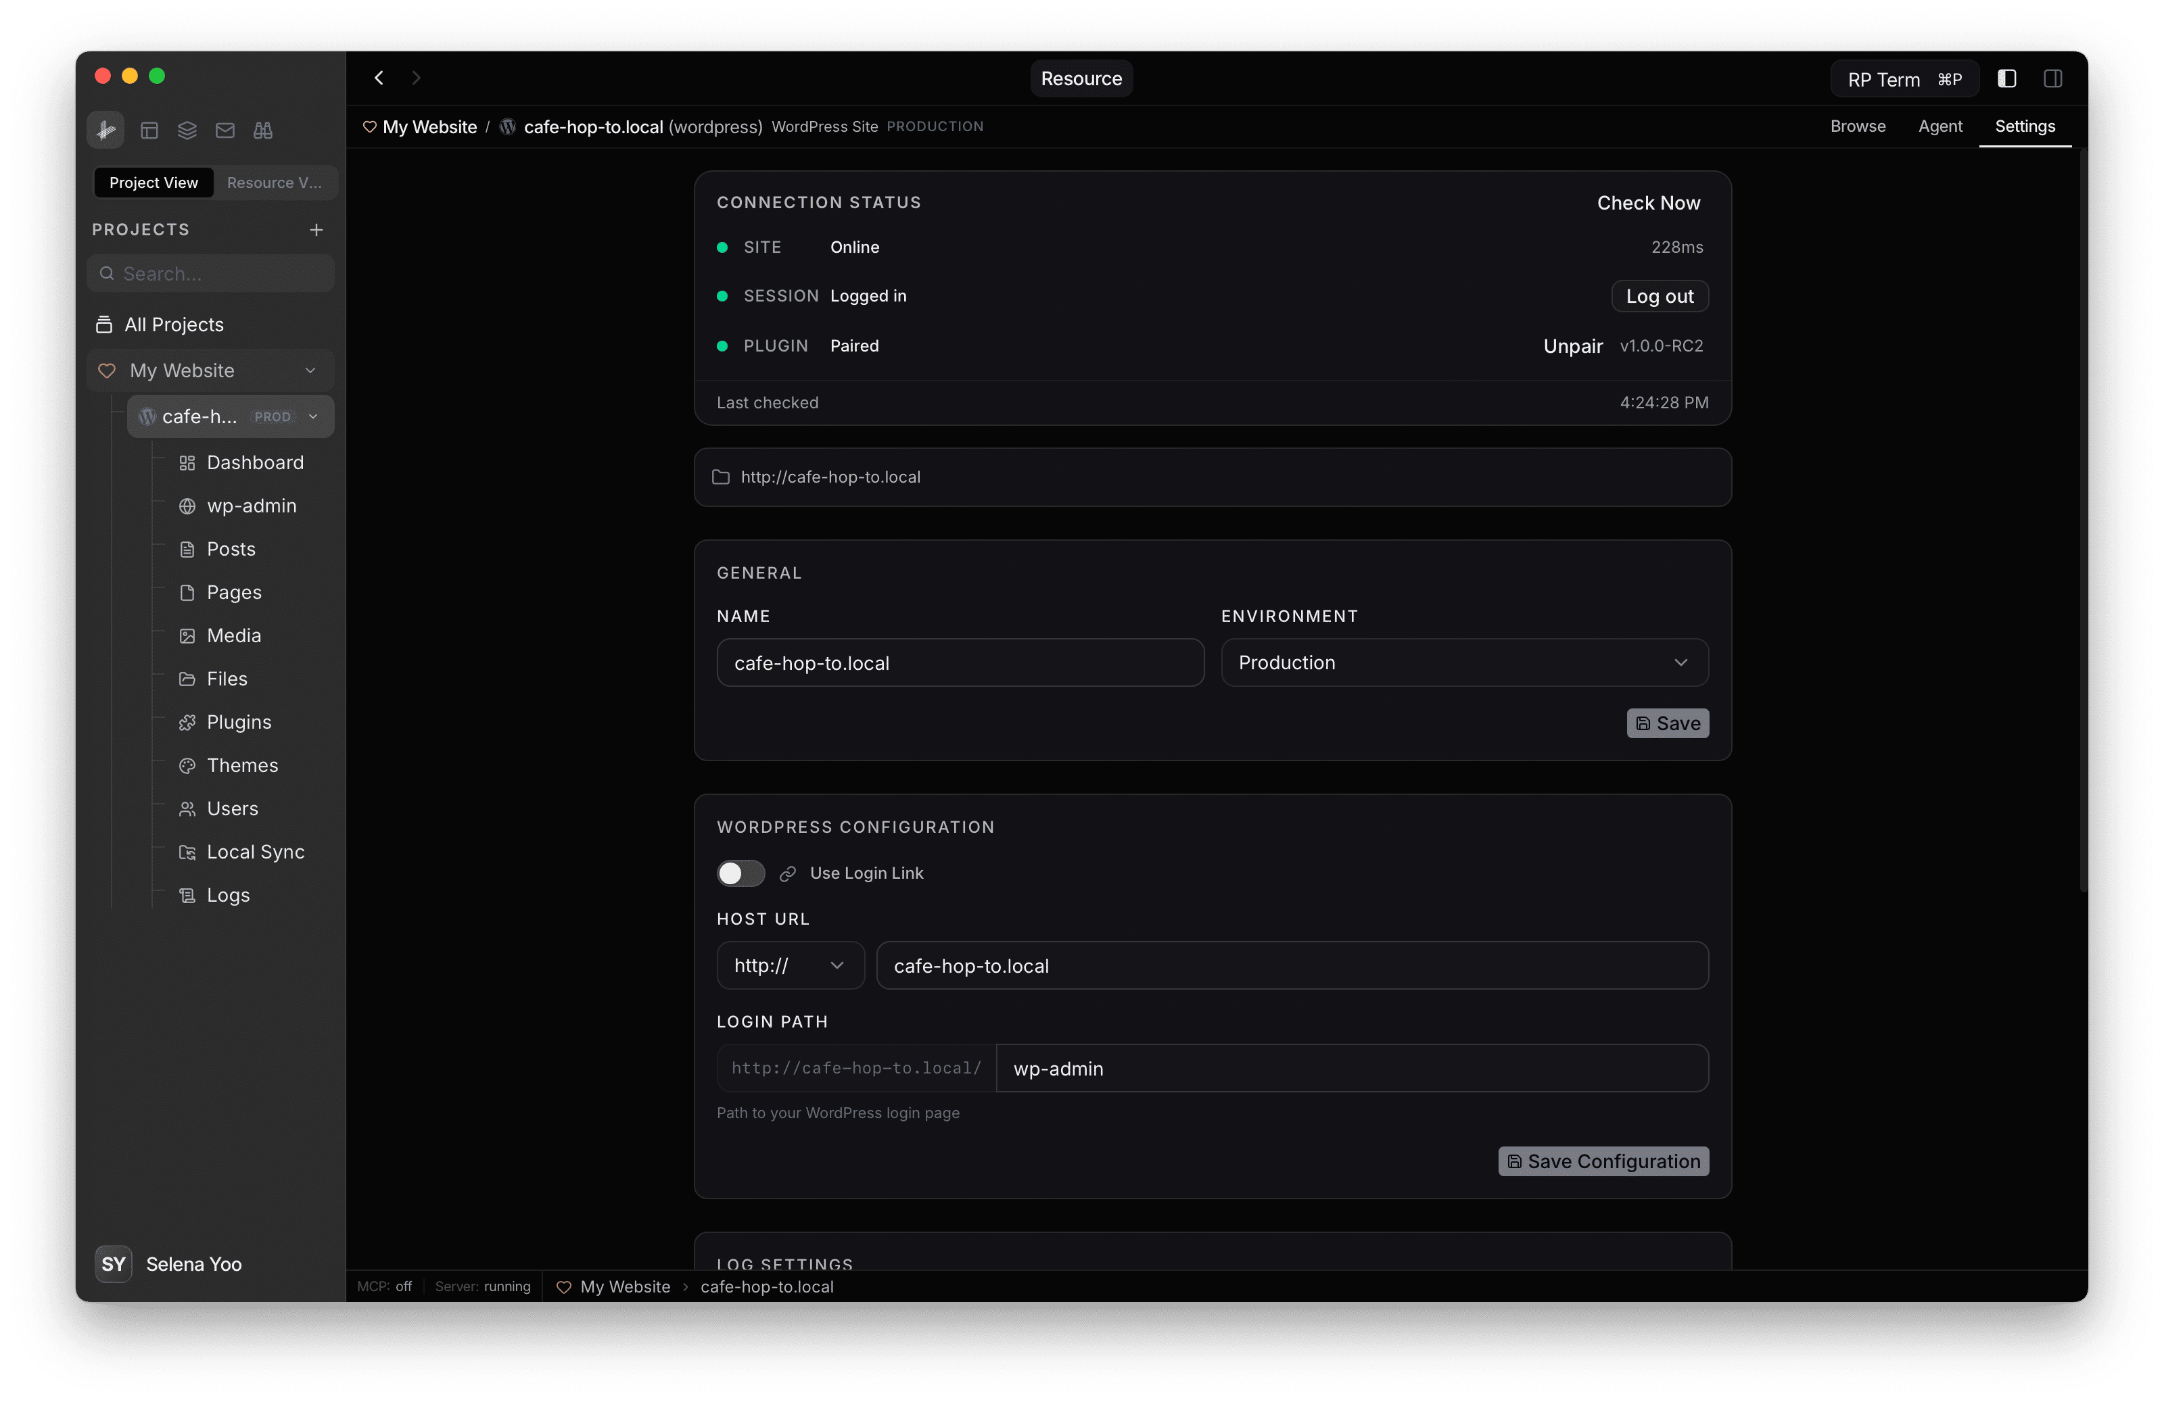
Task: Collapse the My Website project chevron
Action: [310, 370]
